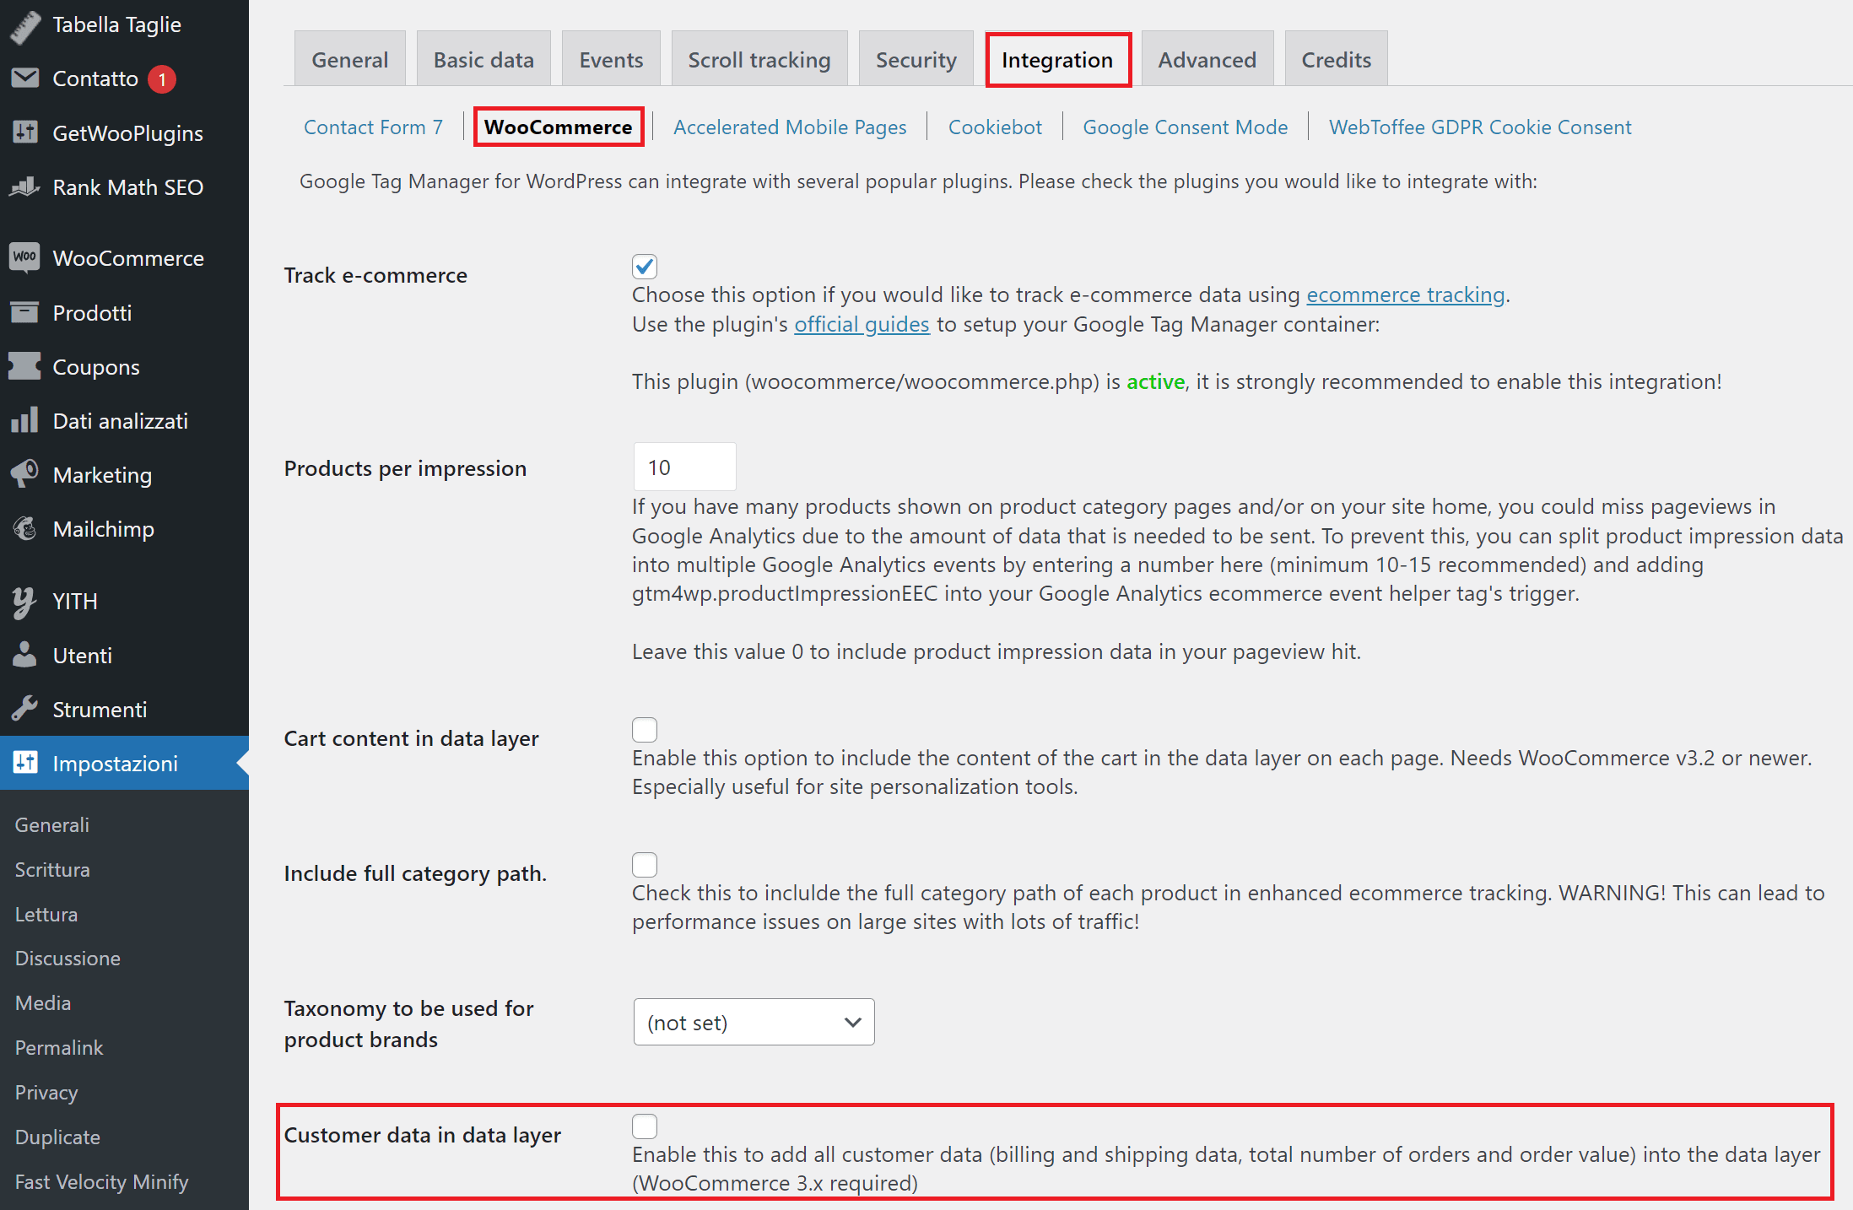Open the Advanced tab

coord(1207,59)
